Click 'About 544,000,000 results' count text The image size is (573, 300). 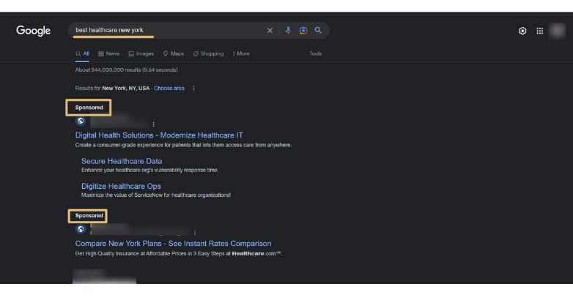[x=127, y=70]
